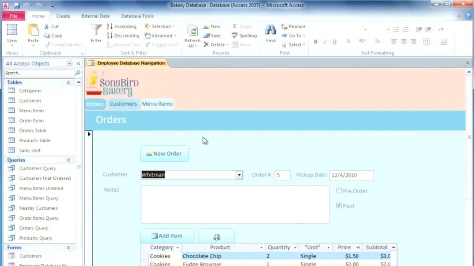474x266 pixels.
Task: Open the View button in ribbon
Action: pos(12,35)
